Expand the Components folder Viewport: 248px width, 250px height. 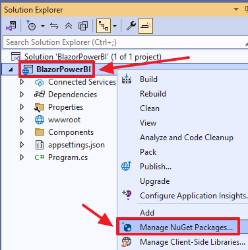[22, 132]
